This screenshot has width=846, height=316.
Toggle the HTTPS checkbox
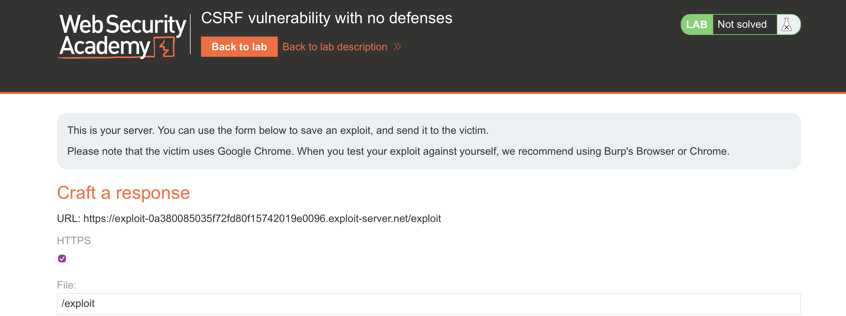[62, 259]
